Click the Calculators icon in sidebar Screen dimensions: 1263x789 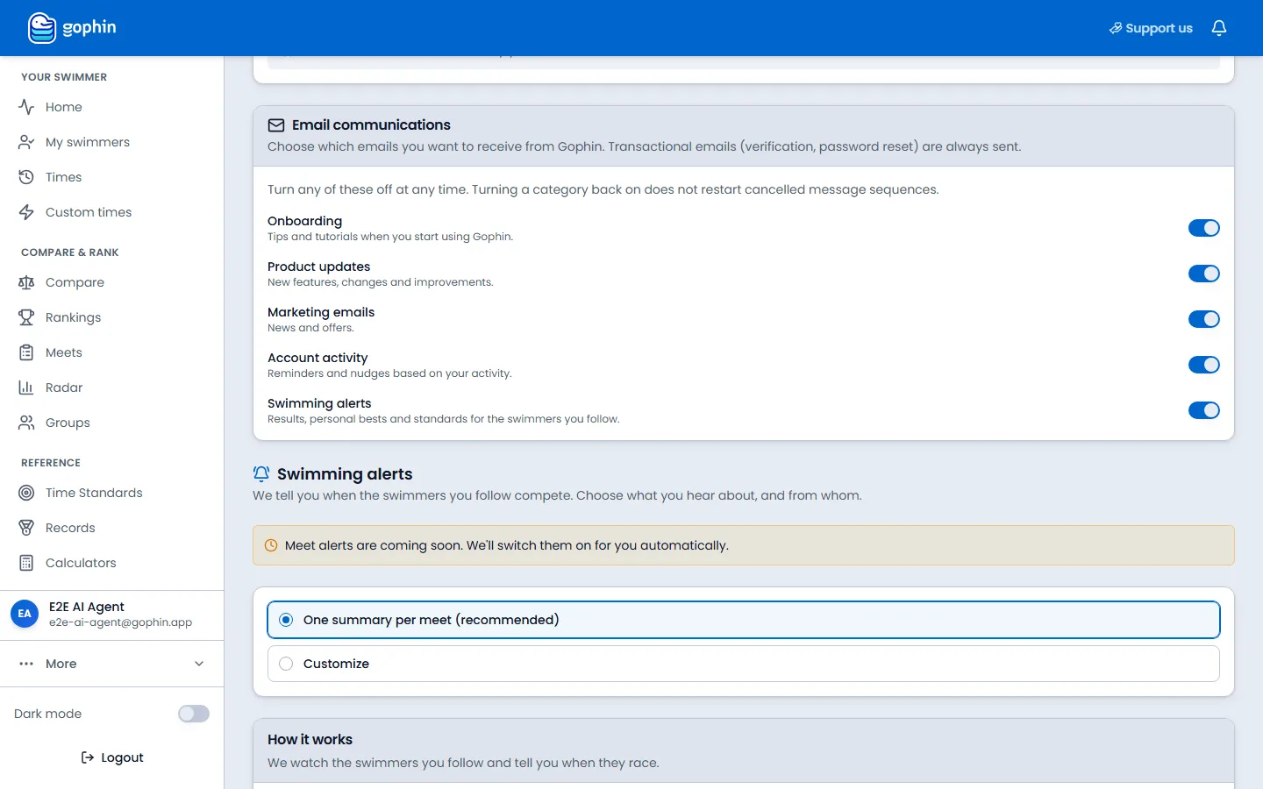26,563
